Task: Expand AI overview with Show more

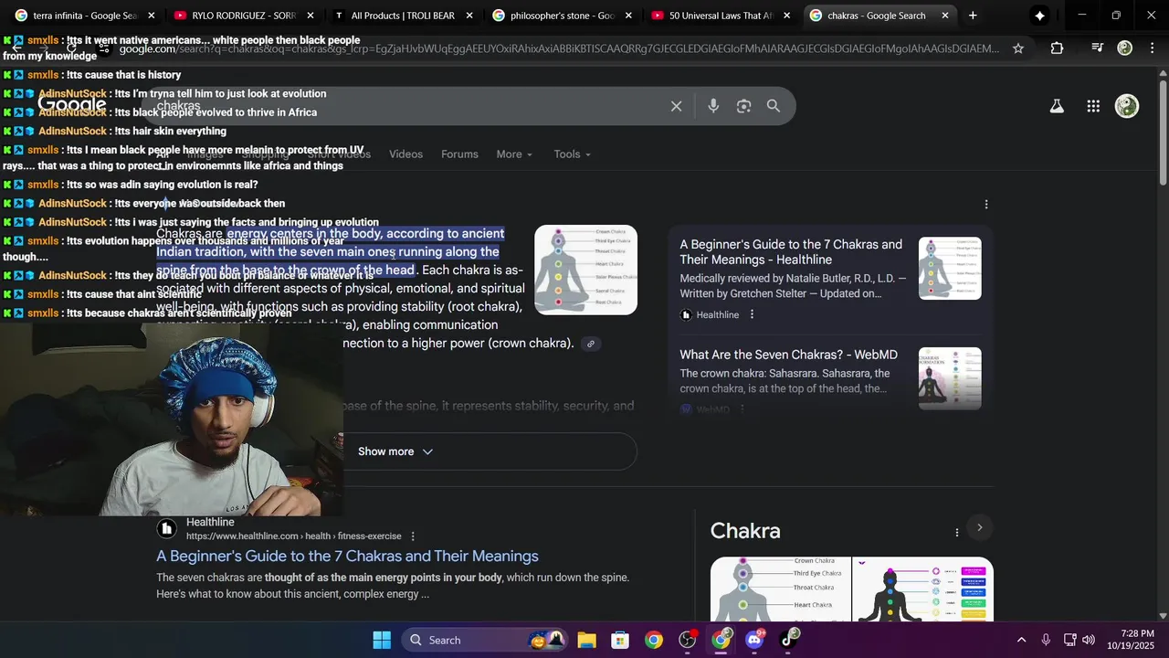Action: 395,451
